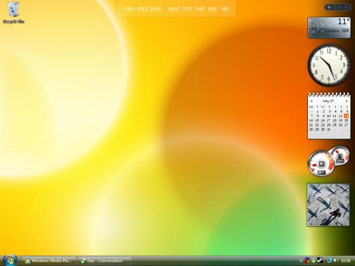
Task: Open the INET shortcut in top dock
Action: [225, 9]
